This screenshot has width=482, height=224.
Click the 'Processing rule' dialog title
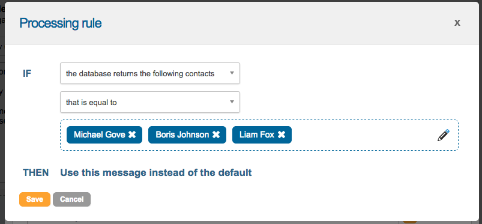[61, 23]
